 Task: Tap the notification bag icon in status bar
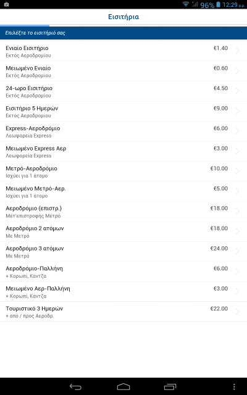coord(7,4)
